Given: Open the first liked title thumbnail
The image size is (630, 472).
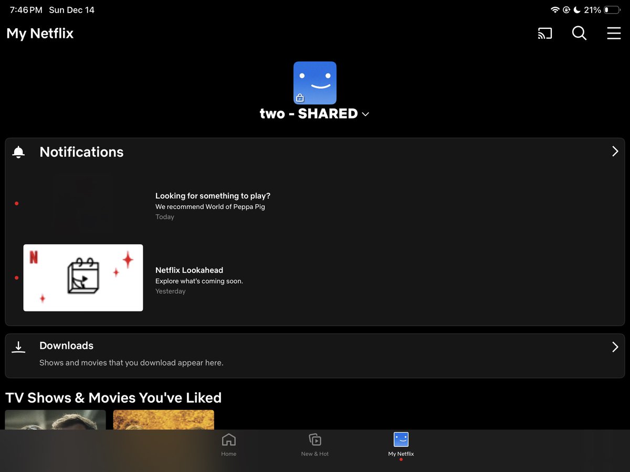Looking at the screenshot, I should 55,420.
